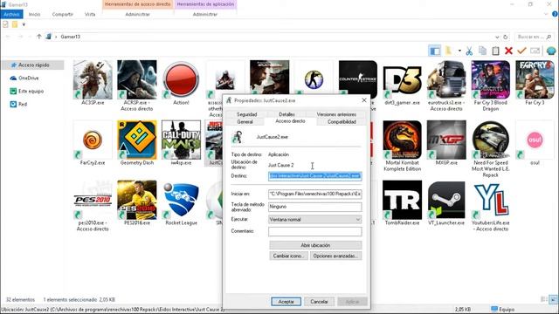Select the YoutubersLife.exe icon
559x314 pixels.
(491, 200)
